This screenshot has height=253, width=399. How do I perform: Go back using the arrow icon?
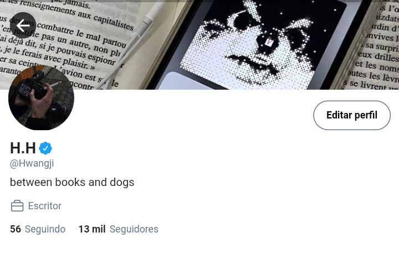(23, 25)
